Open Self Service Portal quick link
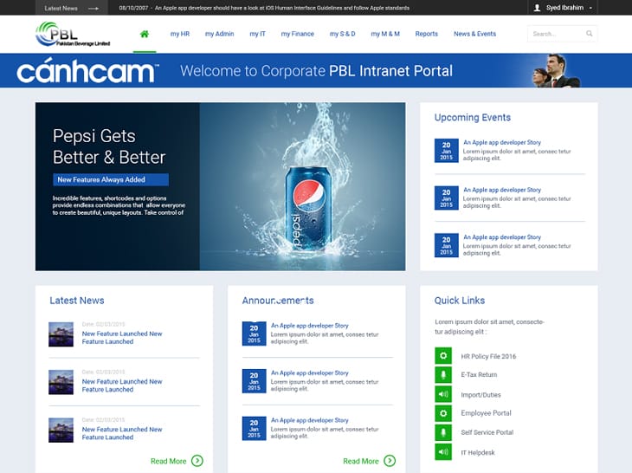Viewport: 632px width, 473px height. [x=487, y=432]
